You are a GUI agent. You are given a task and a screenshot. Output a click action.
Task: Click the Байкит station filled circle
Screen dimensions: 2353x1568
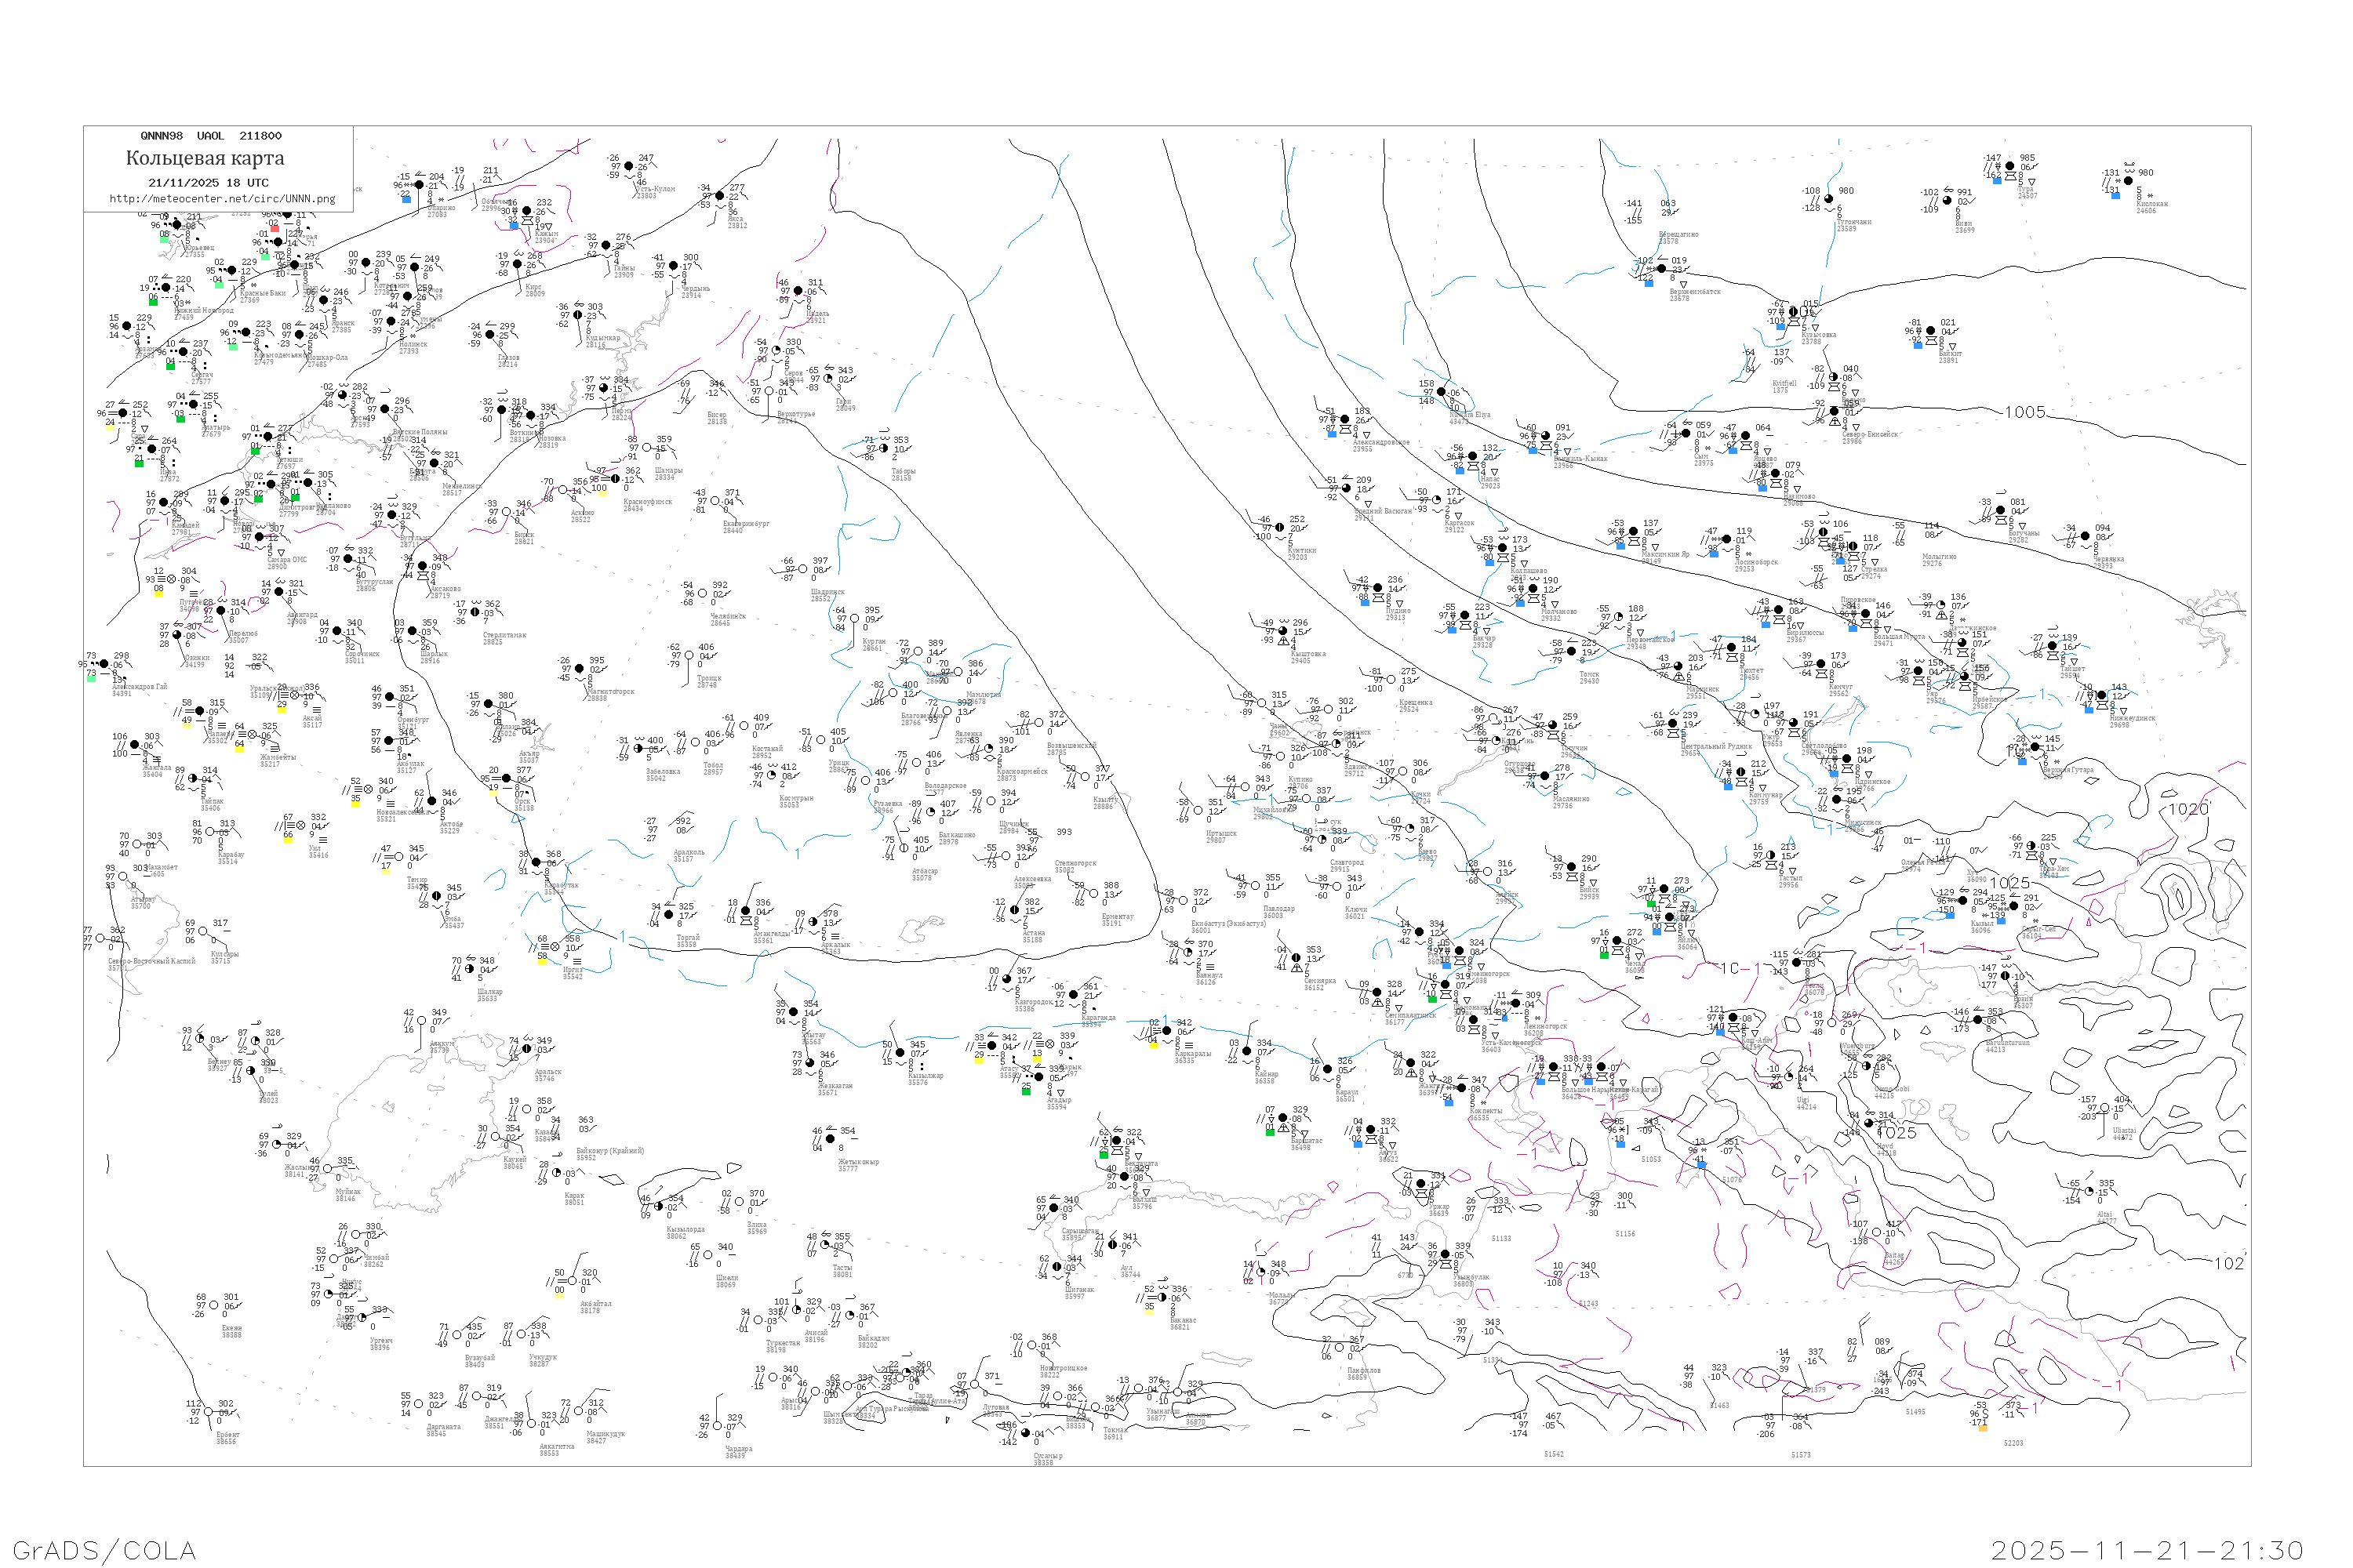(1931, 331)
